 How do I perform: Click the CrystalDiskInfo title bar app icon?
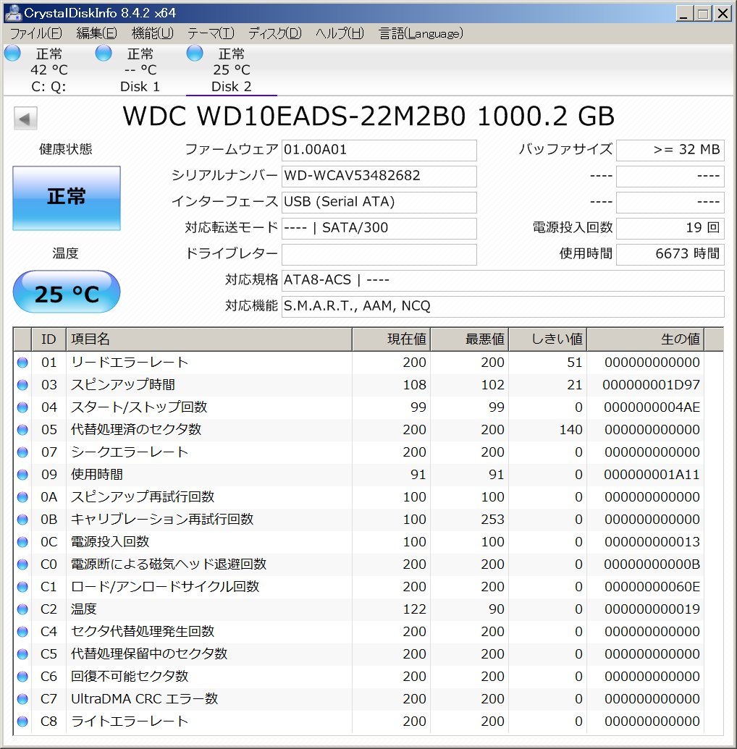[x=12, y=13]
